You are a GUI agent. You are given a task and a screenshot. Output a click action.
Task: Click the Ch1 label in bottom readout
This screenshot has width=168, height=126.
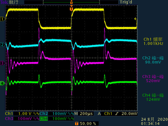[9, 114]
